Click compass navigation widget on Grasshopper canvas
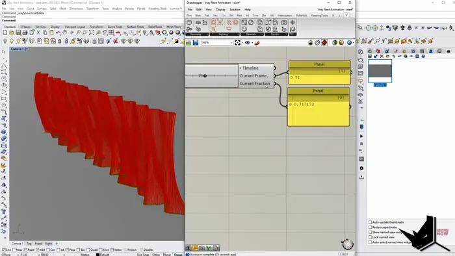The image size is (455, 256). [x=348, y=244]
